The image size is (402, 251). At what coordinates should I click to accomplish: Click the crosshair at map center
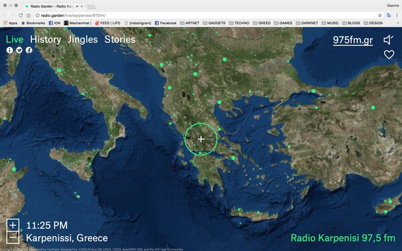(201, 139)
